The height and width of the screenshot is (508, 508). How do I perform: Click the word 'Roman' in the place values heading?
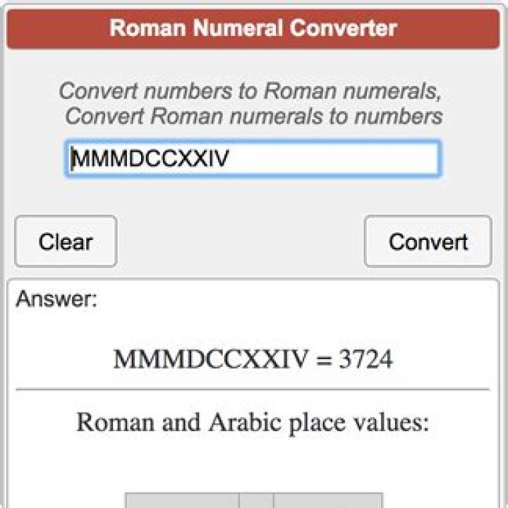(115, 422)
